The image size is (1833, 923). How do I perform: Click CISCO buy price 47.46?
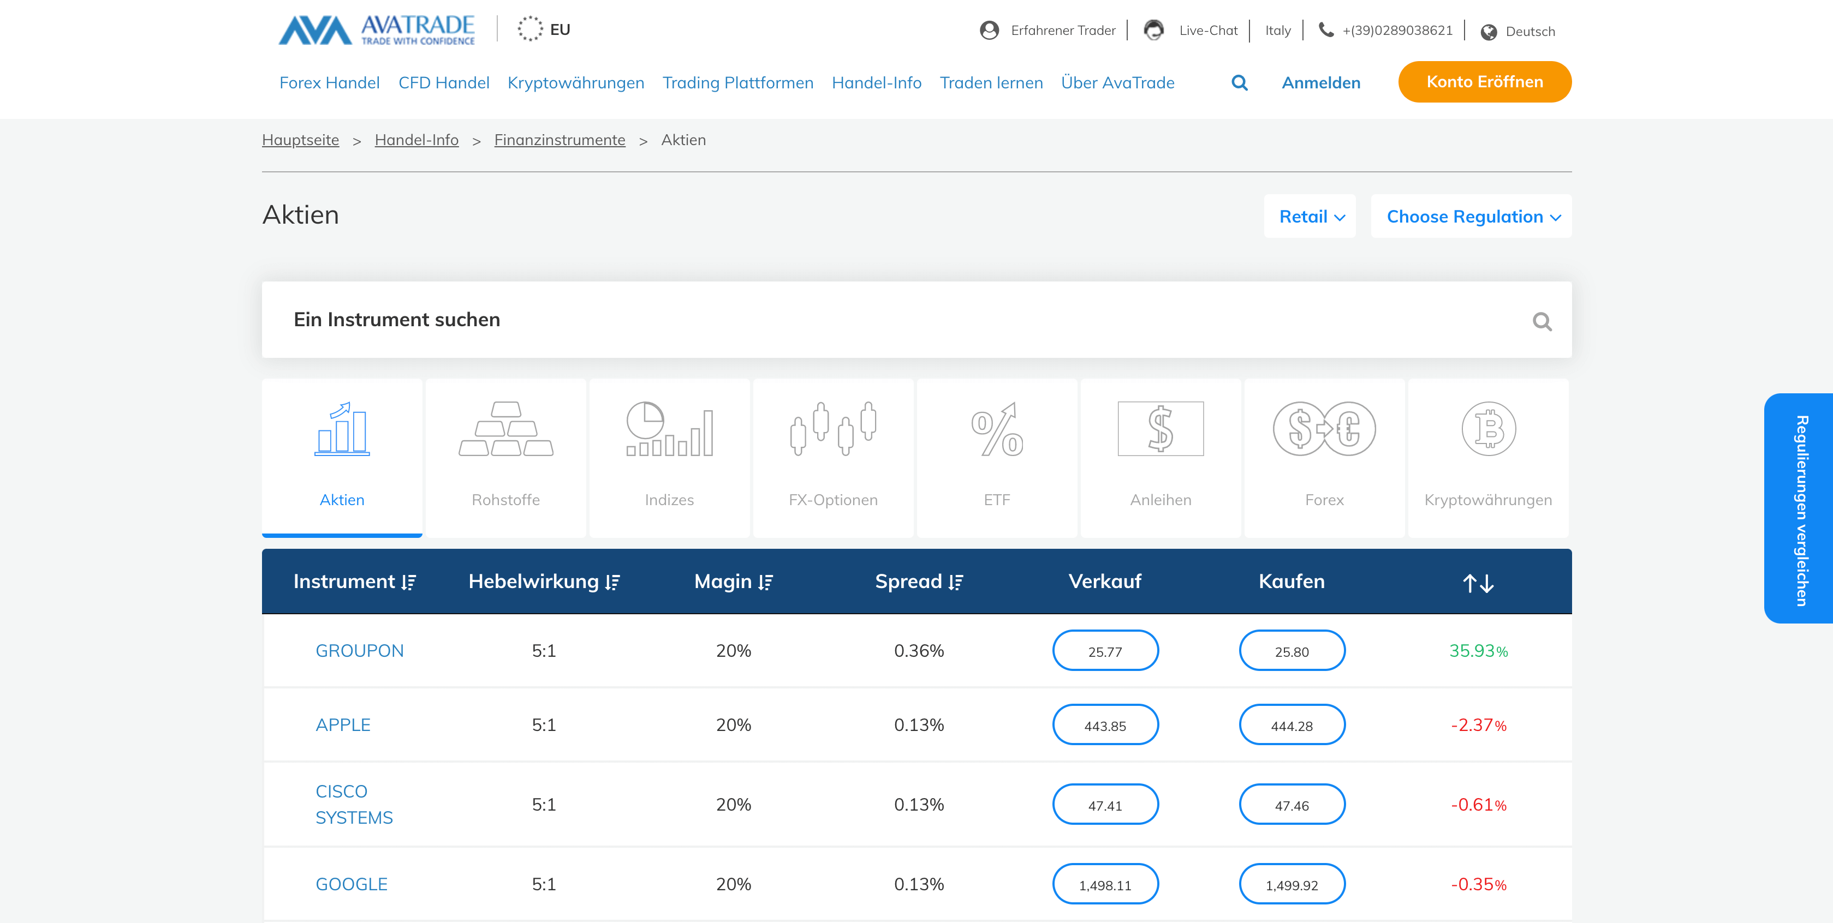point(1292,804)
